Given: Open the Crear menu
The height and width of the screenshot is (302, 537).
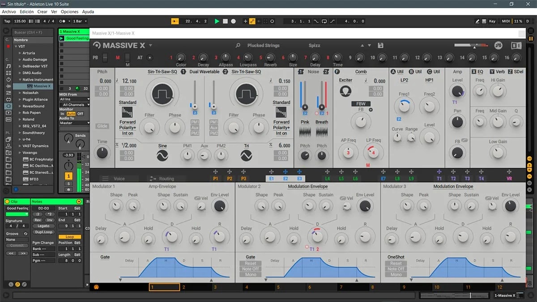Looking at the screenshot, I should [x=43, y=12].
